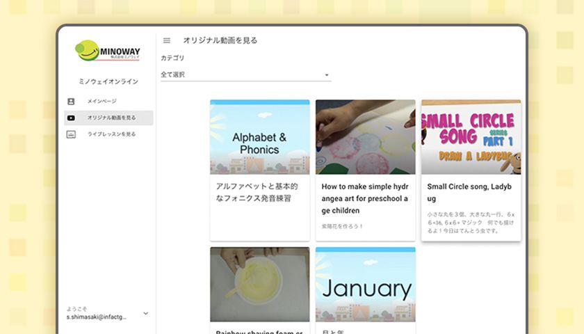Open the Small Circle Song thumbnail
Screen dimensions: 584x334
tap(471, 137)
